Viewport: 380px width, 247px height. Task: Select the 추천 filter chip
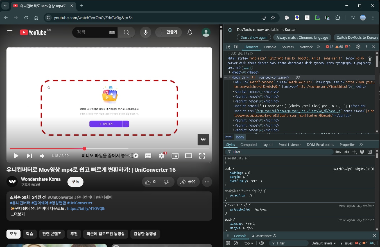(74, 234)
